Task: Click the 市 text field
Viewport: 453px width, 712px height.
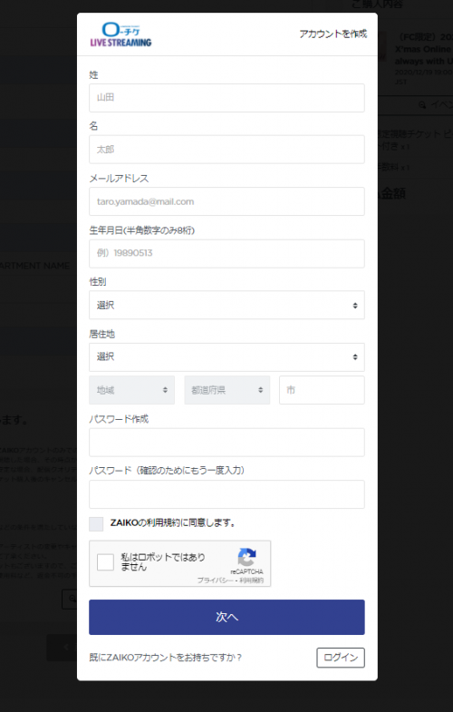Action: coord(322,390)
